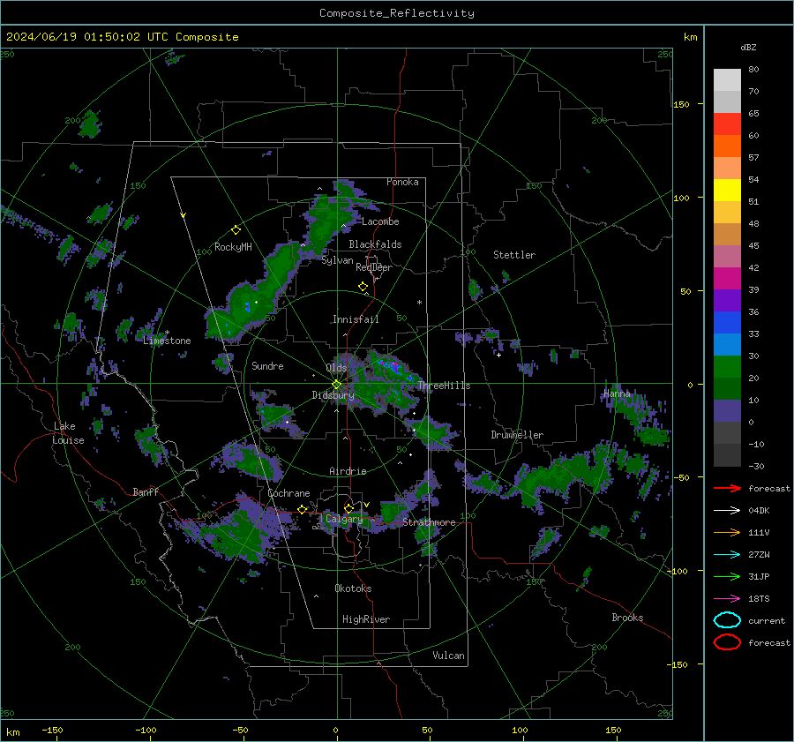
Task: Click the yellow diamond marker below Cochrane
Action: [x=303, y=509]
